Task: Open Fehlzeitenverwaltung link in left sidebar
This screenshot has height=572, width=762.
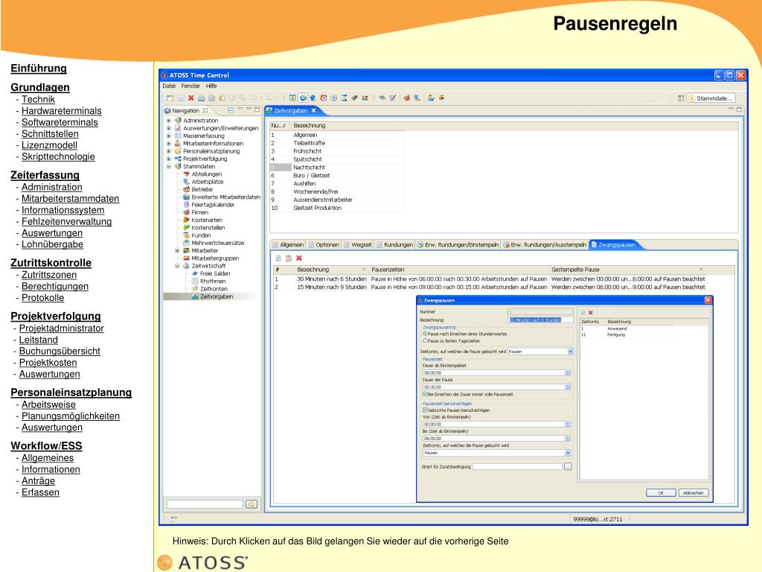Action: pos(66,222)
